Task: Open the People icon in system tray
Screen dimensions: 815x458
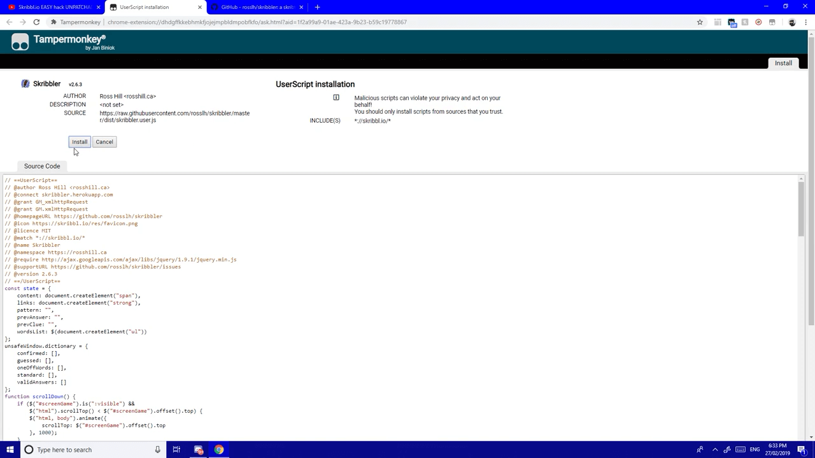Action: (x=700, y=450)
